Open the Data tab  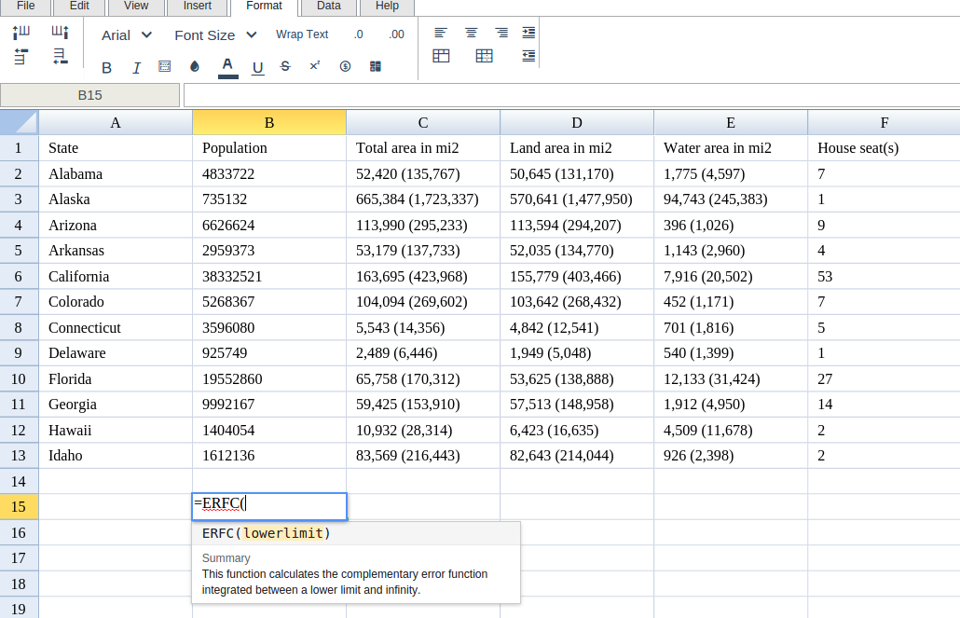(x=328, y=7)
